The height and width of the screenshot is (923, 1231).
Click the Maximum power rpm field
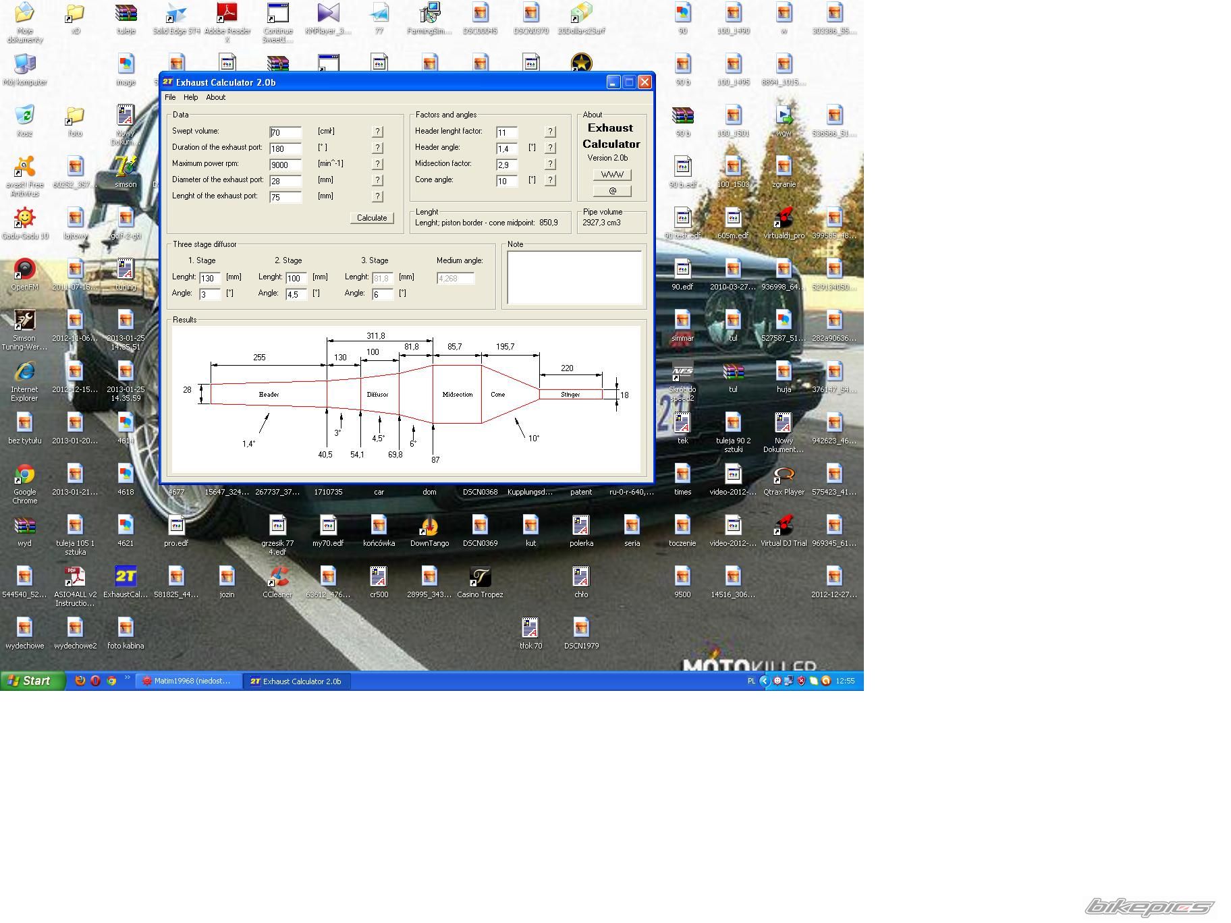tap(285, 165)
